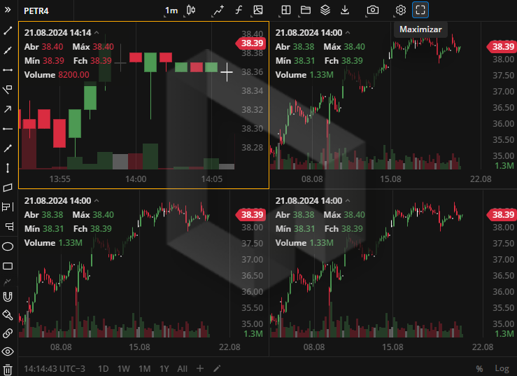Open the candlestick chart type dropdown

pos(190,11)
